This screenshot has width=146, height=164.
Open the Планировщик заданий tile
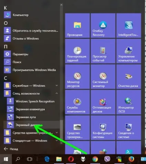77,51
